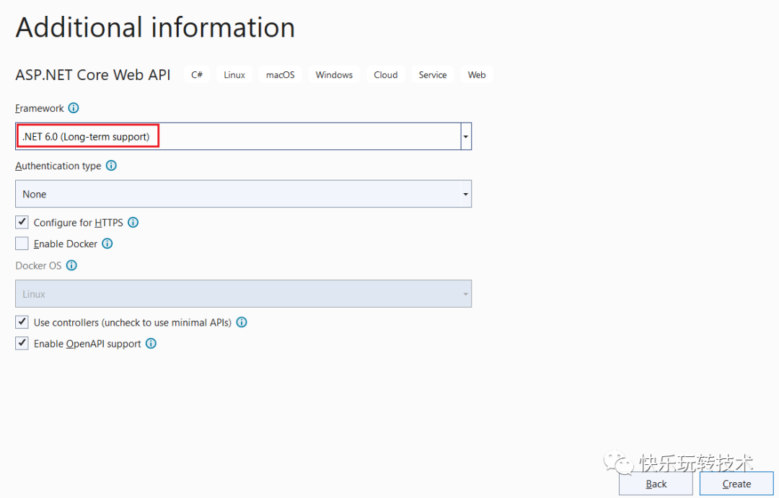
Task: Click the Additional information heading
Action: [x=155, y=27]
